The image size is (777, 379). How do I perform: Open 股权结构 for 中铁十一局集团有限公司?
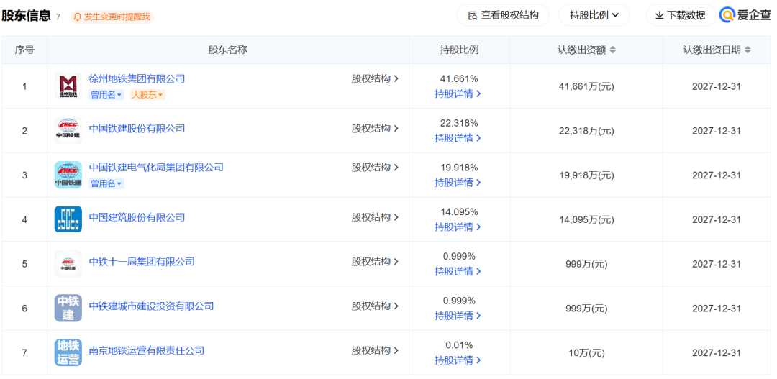375,262
